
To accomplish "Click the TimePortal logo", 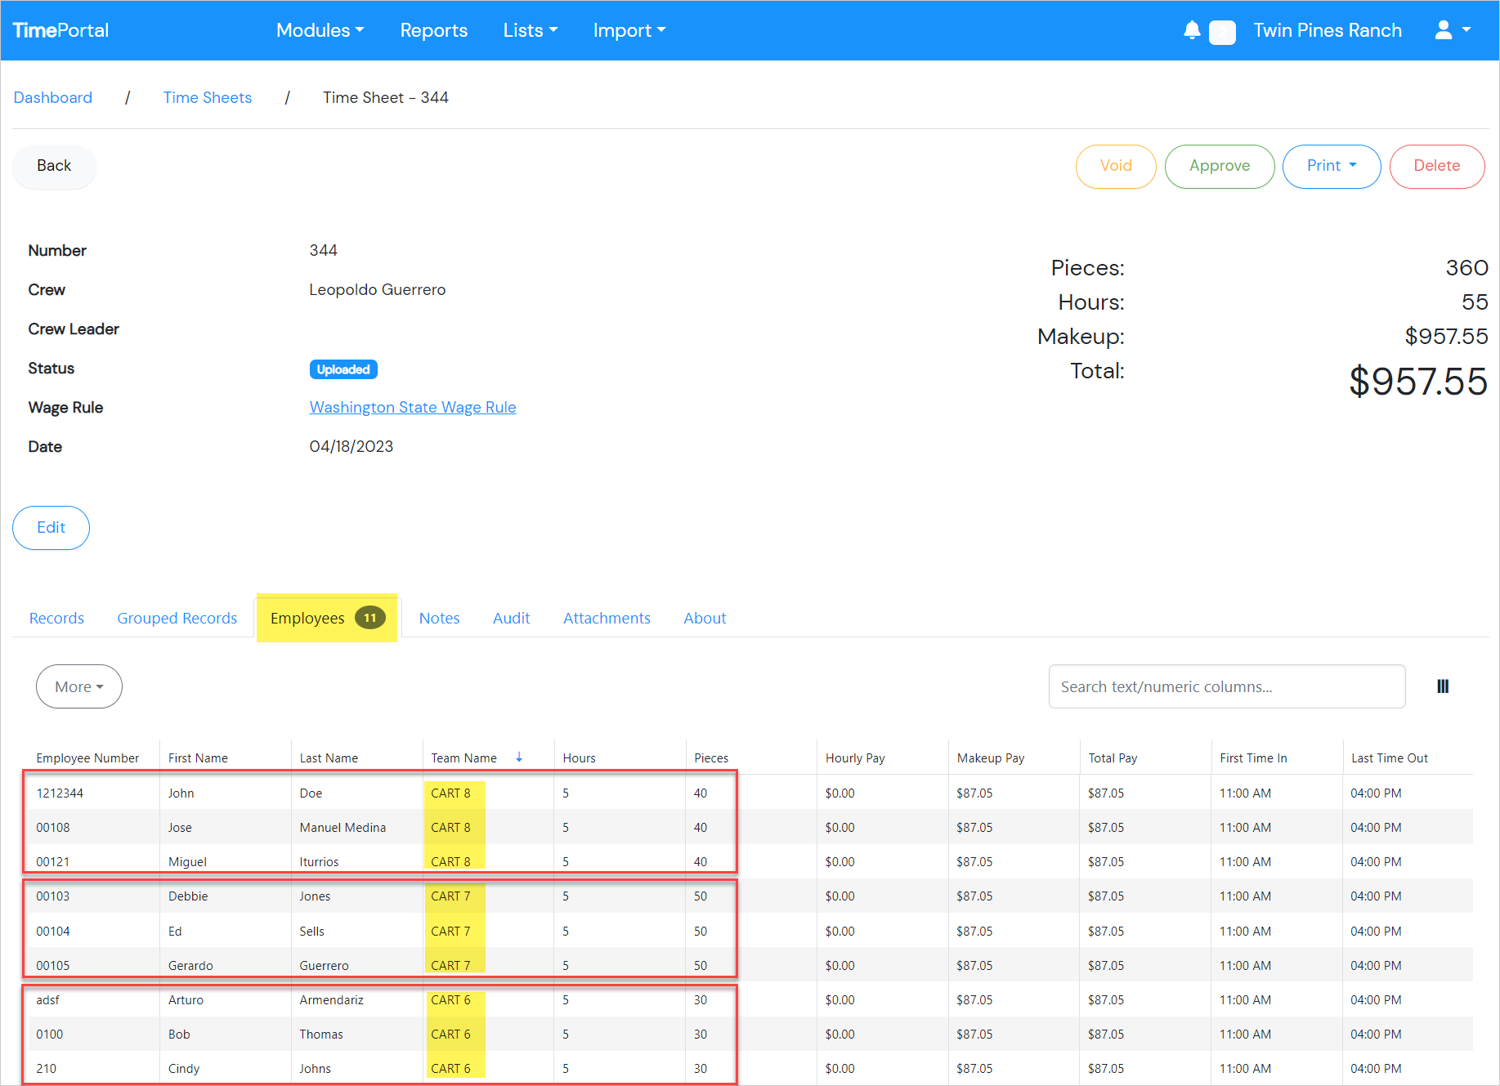I will tap(60, 30).
